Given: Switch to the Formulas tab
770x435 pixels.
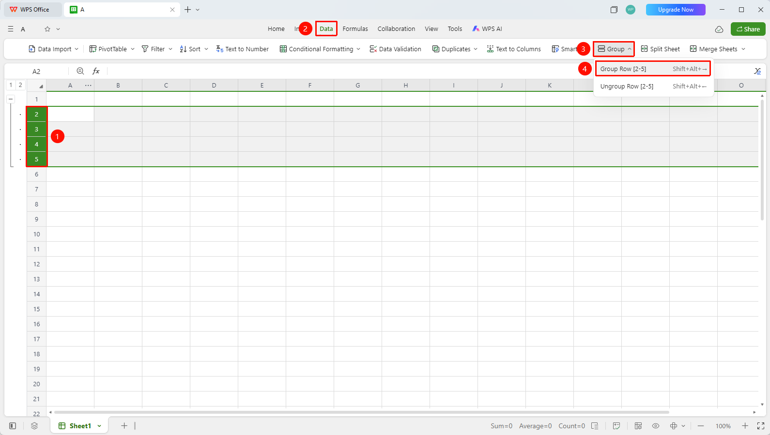Looking at the screenshot, I should pyautogui.click(x=355, y=29).
